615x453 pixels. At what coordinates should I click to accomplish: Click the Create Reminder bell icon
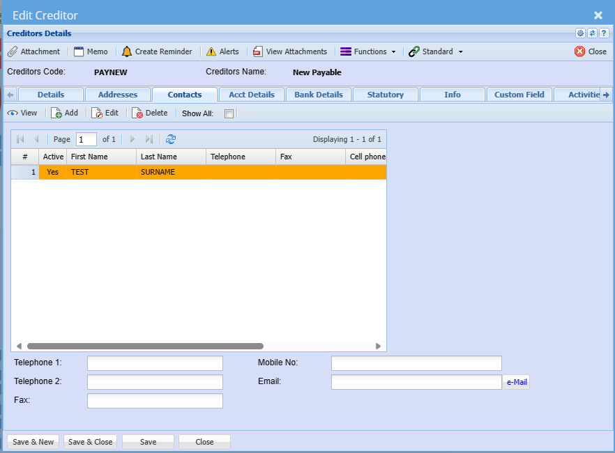pos(127,51)
